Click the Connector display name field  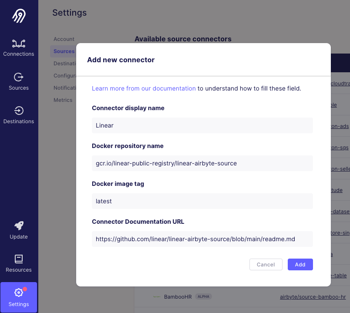click(202, 125)
